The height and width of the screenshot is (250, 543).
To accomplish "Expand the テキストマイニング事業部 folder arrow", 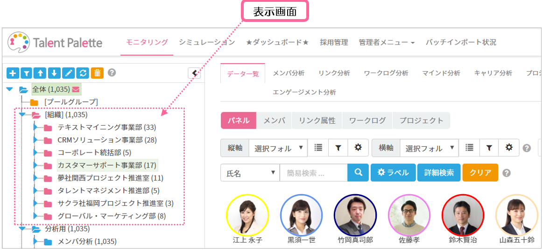I will pyautogui.click(x=35, y=127).
